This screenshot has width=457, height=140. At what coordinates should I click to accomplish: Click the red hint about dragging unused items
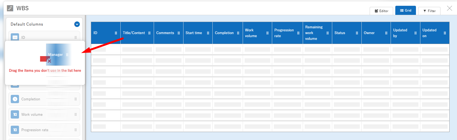[x=45, y=71]
